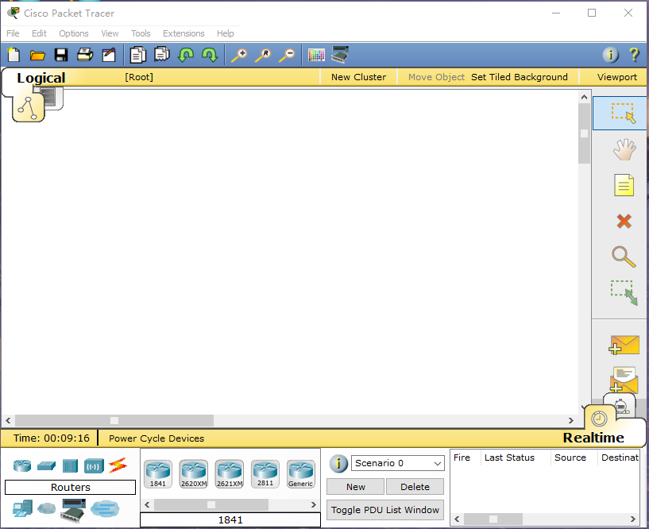
Task: Select the Custom Made Devices icon
Action: tap(73, 510)
